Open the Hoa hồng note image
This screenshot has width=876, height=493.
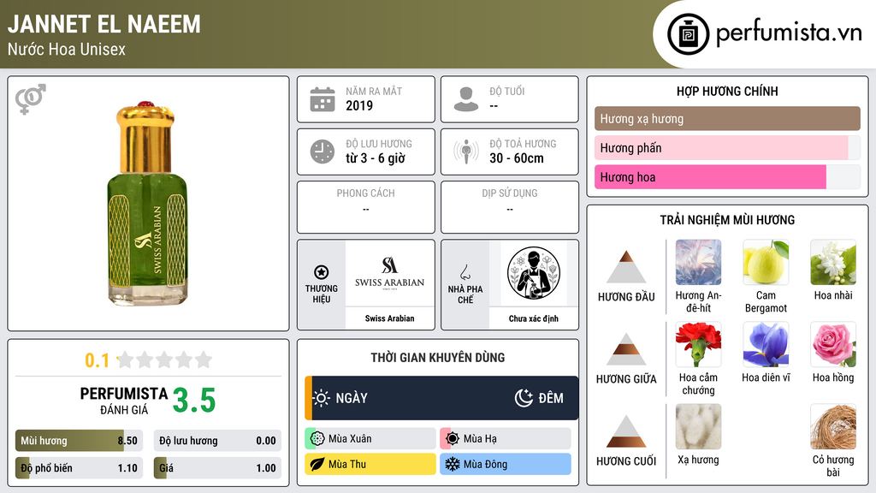pos(833,344)
